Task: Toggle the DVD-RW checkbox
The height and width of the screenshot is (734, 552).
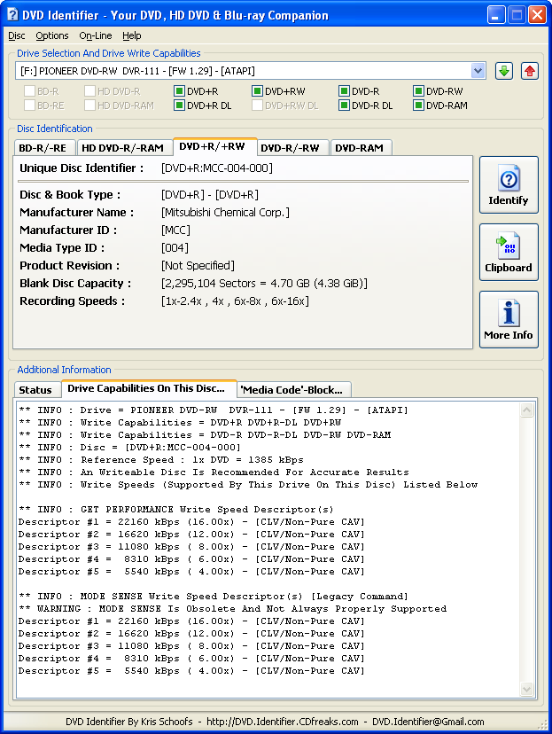Action: 419,90
